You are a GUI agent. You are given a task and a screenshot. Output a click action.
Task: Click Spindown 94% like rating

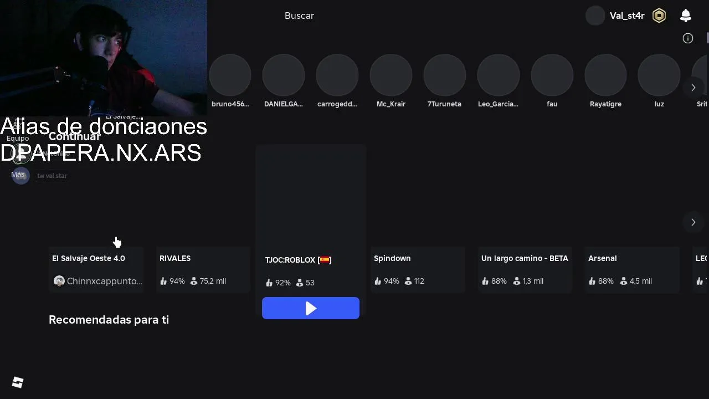pos(387,281)
